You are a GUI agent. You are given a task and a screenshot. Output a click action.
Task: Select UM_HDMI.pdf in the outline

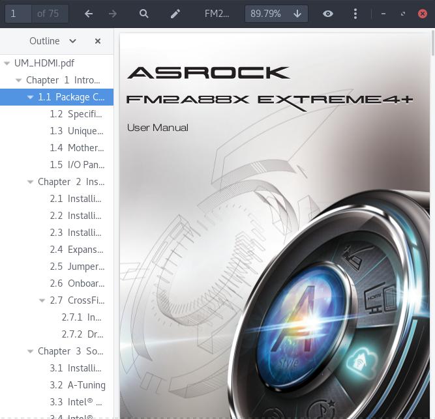pyautogui.click(x=44, y=63)
